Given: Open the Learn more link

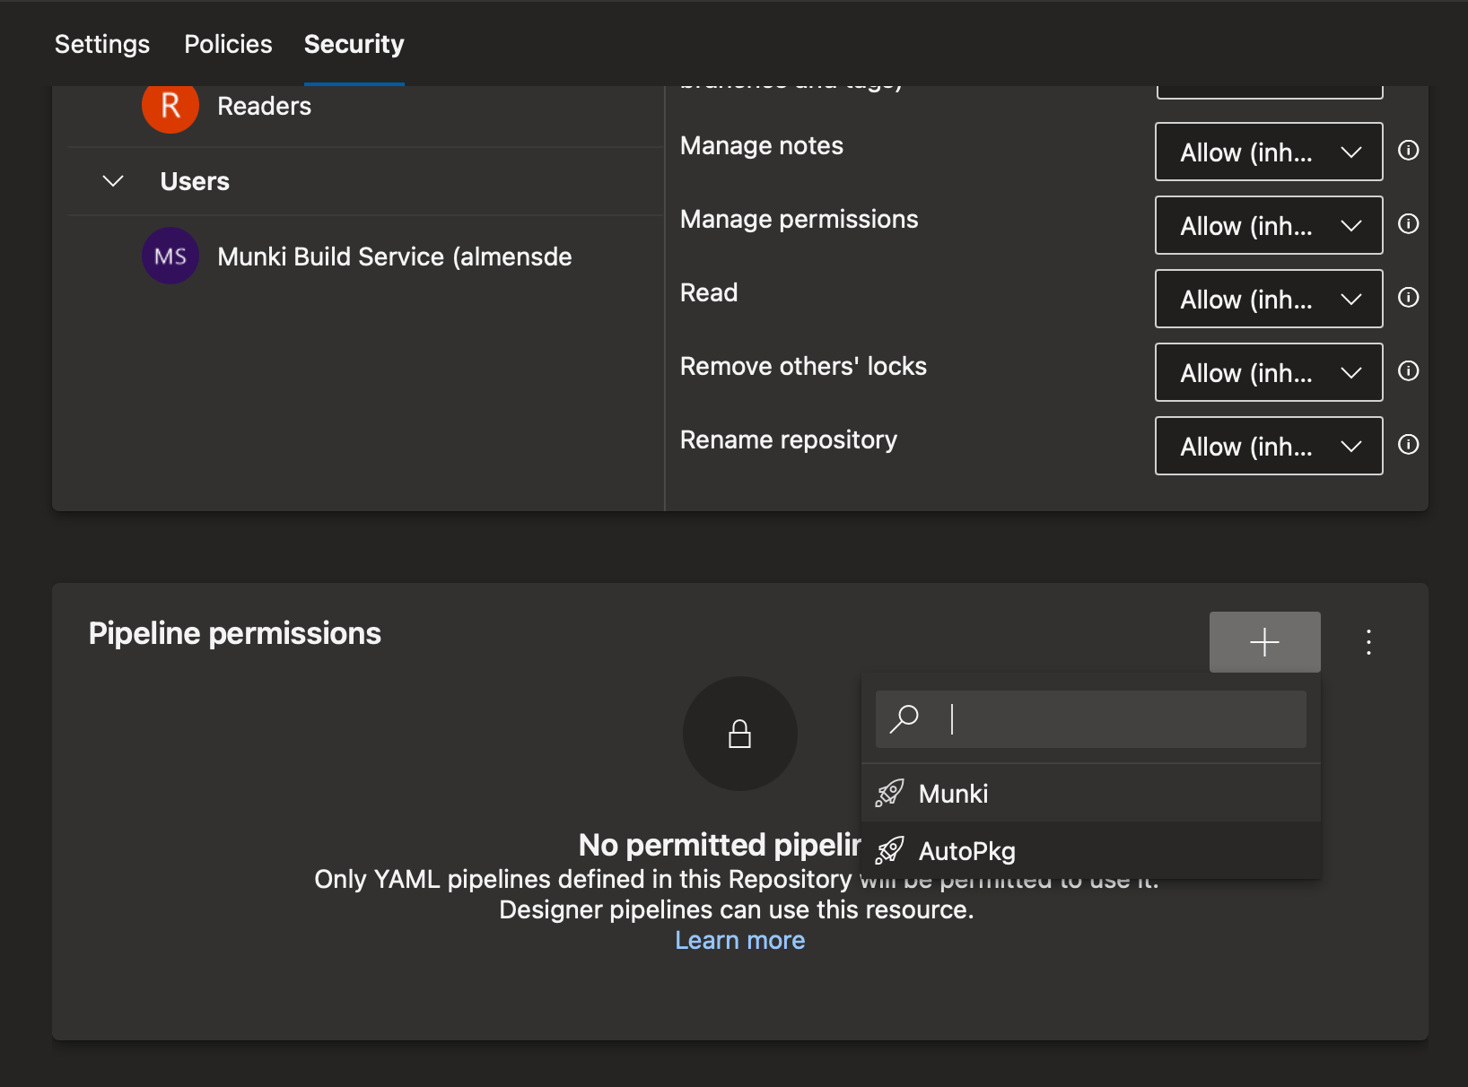Looking at the screenshot, I should (739, 940).
